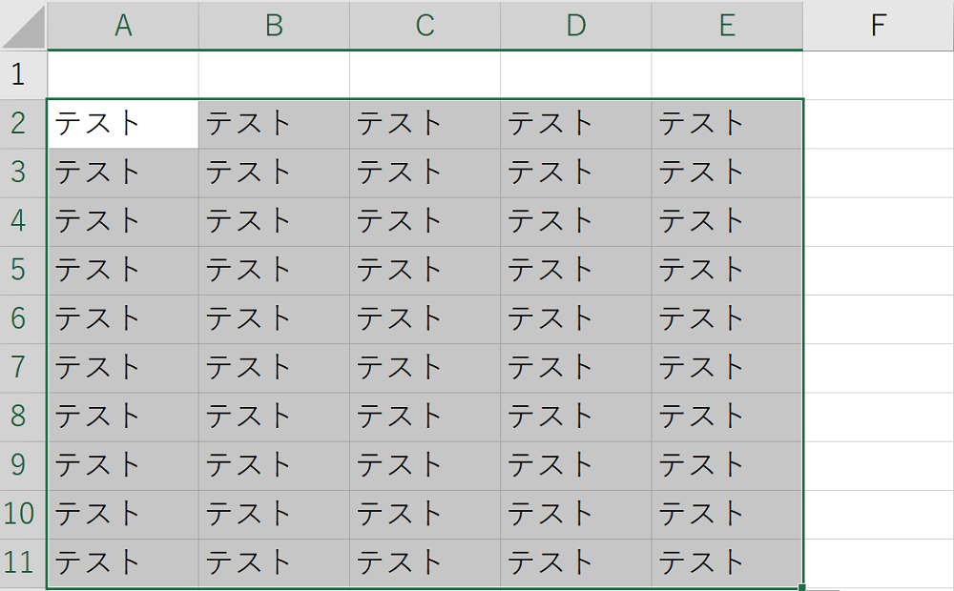Select column D header
The width and height of the screenshot is (954, 591).
point(575,26)
